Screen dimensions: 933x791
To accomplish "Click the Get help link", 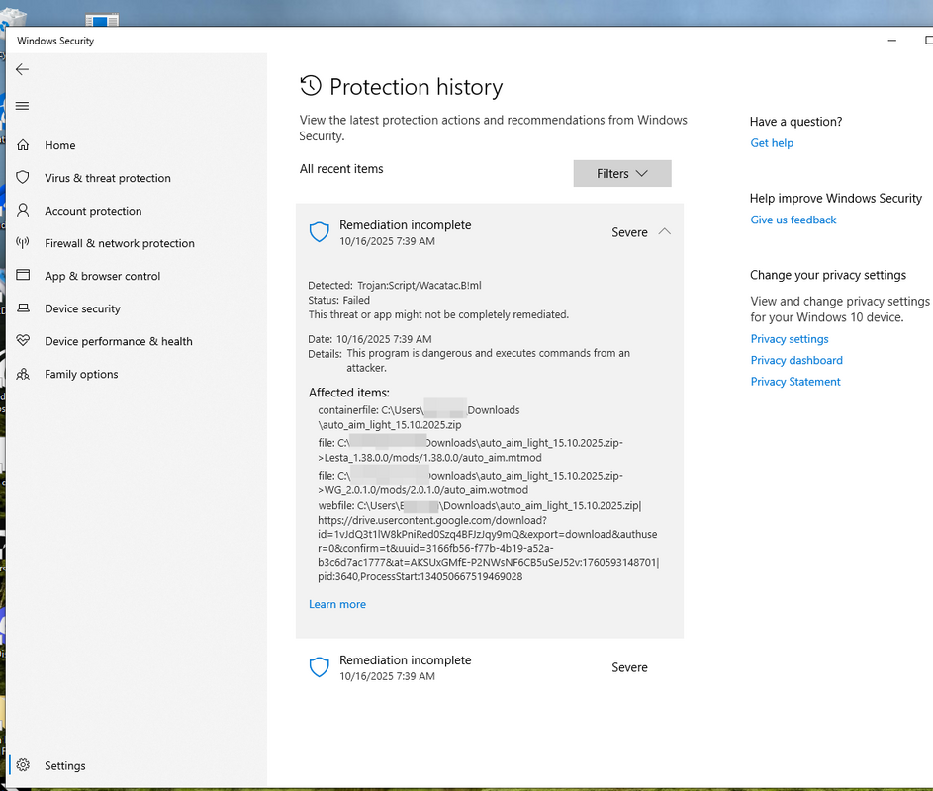I will pyautogui.click(x=772, y=143).
